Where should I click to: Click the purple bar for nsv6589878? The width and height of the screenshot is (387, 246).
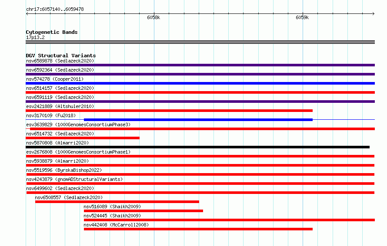(x=200, y=65)
